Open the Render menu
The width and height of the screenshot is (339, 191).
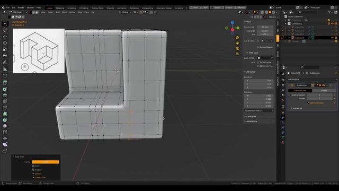(x=21, y=7)
